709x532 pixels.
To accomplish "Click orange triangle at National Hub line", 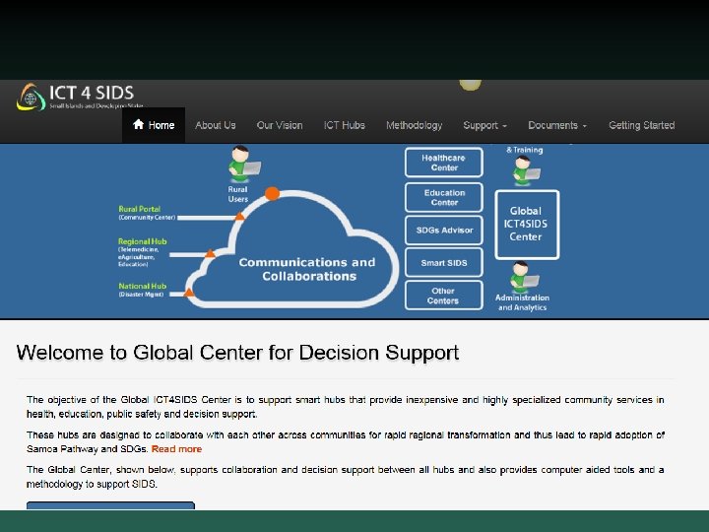I will [x=189, y=292].
